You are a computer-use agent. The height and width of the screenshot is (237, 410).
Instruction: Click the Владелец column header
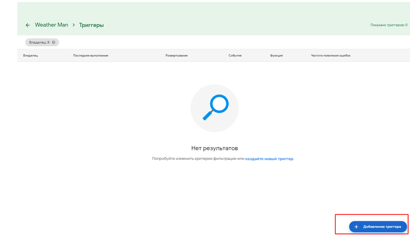point(30,55)
